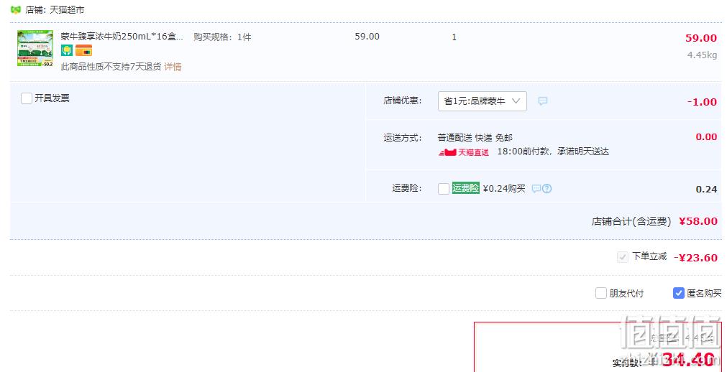
Task: Tick the 开具发票 invoice checkbox
Action: (x=27, y=98)
